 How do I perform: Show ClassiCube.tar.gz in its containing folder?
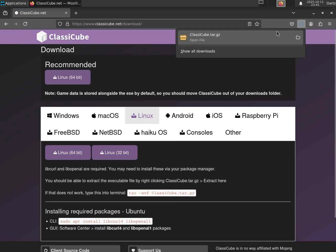point(298,38)
